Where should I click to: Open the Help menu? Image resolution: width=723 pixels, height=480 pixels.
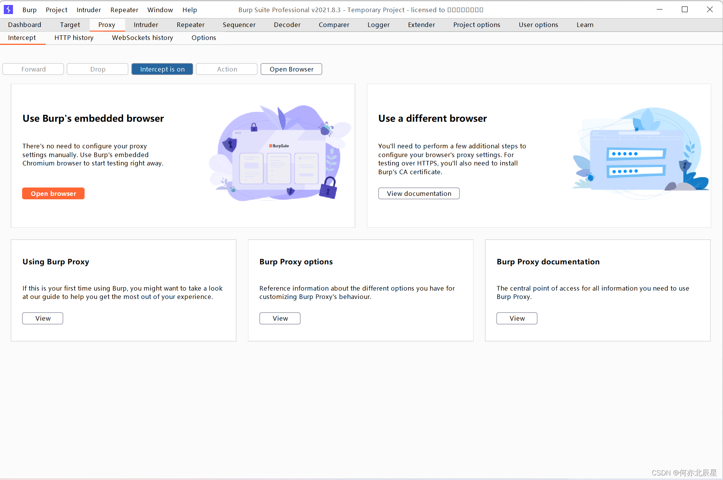click(189, 10)
